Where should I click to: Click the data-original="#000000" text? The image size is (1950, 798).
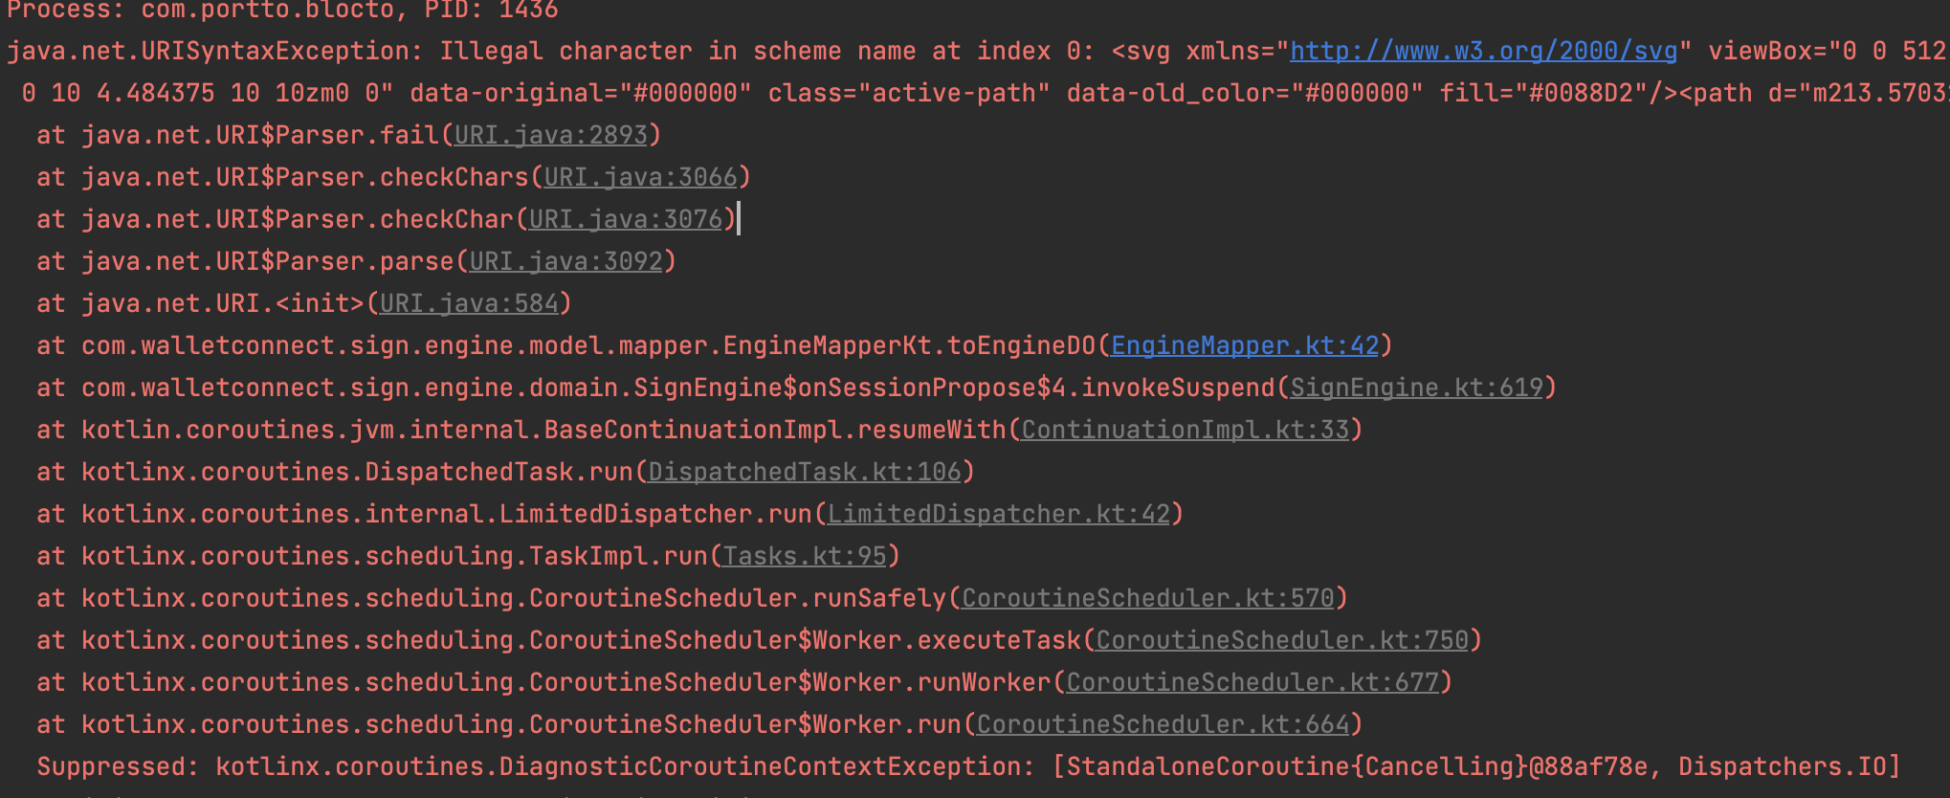pyautogui.click(x=581, y=93)
